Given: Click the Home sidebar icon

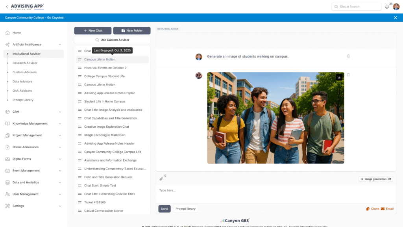Looking at the screenshot, I should point(7,33).
